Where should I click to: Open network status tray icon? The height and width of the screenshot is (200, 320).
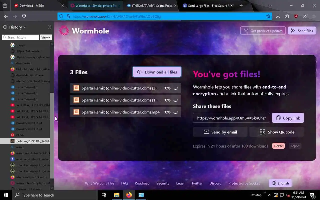point(281,195)
